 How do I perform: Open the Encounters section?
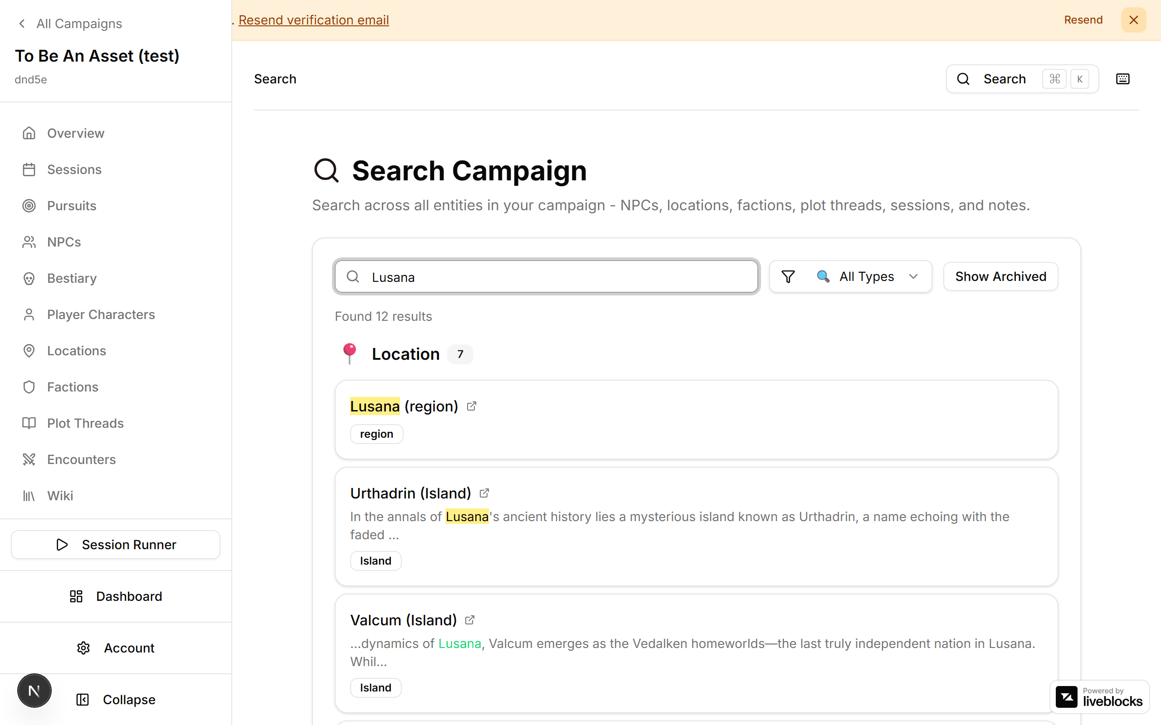pyautogui.click(x=81, y=459)
